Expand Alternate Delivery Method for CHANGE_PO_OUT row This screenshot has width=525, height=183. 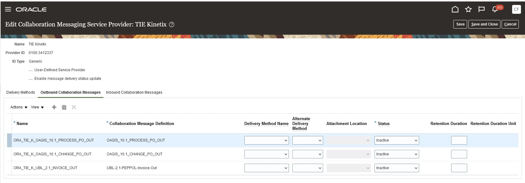308,154
